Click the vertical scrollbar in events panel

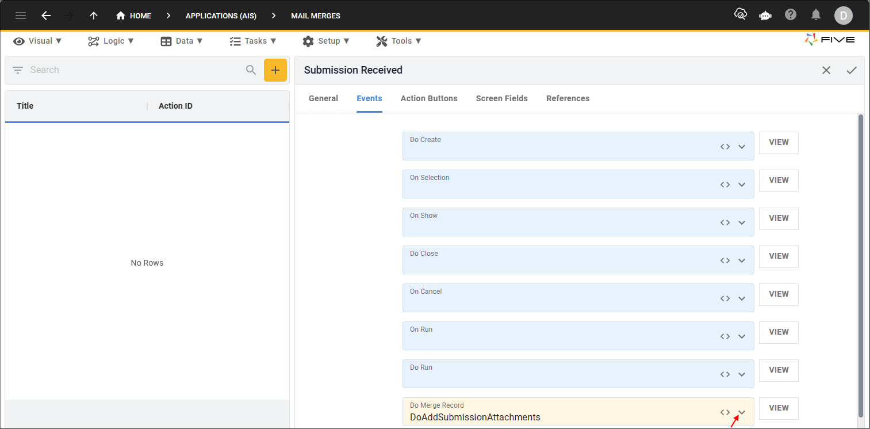[x=860, y=265]
